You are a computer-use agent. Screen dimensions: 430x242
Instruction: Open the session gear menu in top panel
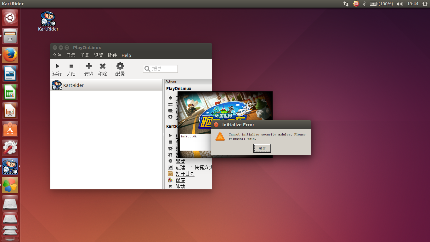tap(425, 4)
